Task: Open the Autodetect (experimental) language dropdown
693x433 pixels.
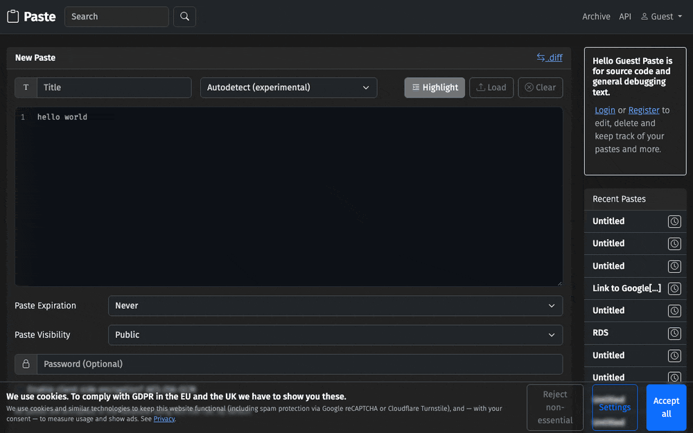Action: click(288, 87)
